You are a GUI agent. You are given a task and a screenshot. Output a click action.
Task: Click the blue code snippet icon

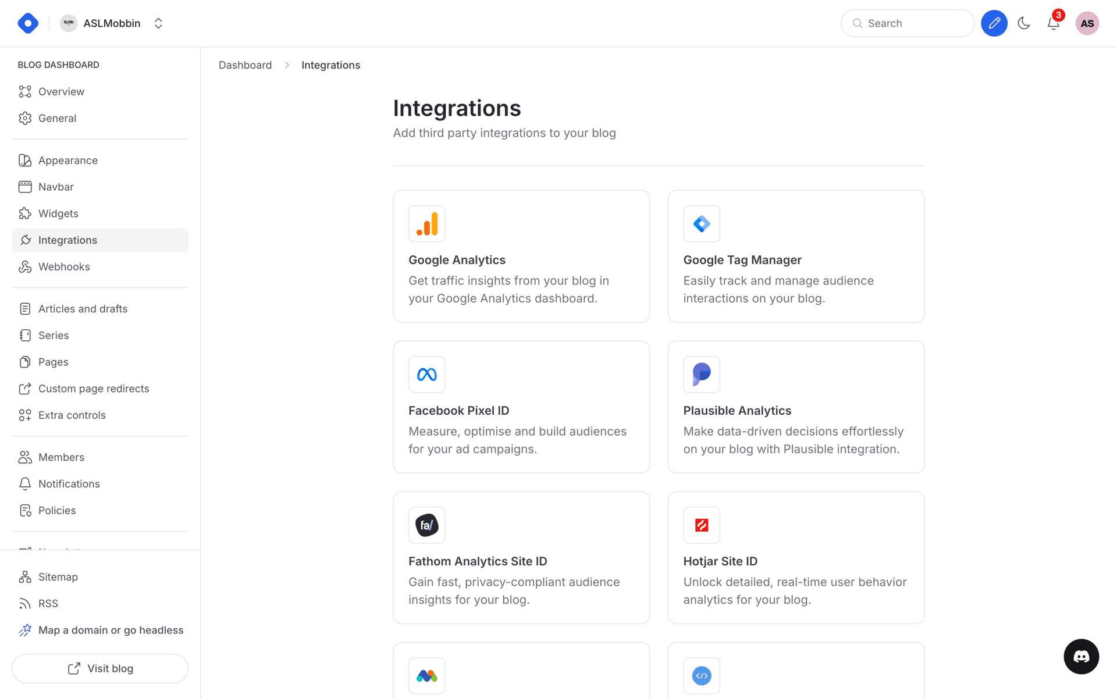click(x=702, y=676)
